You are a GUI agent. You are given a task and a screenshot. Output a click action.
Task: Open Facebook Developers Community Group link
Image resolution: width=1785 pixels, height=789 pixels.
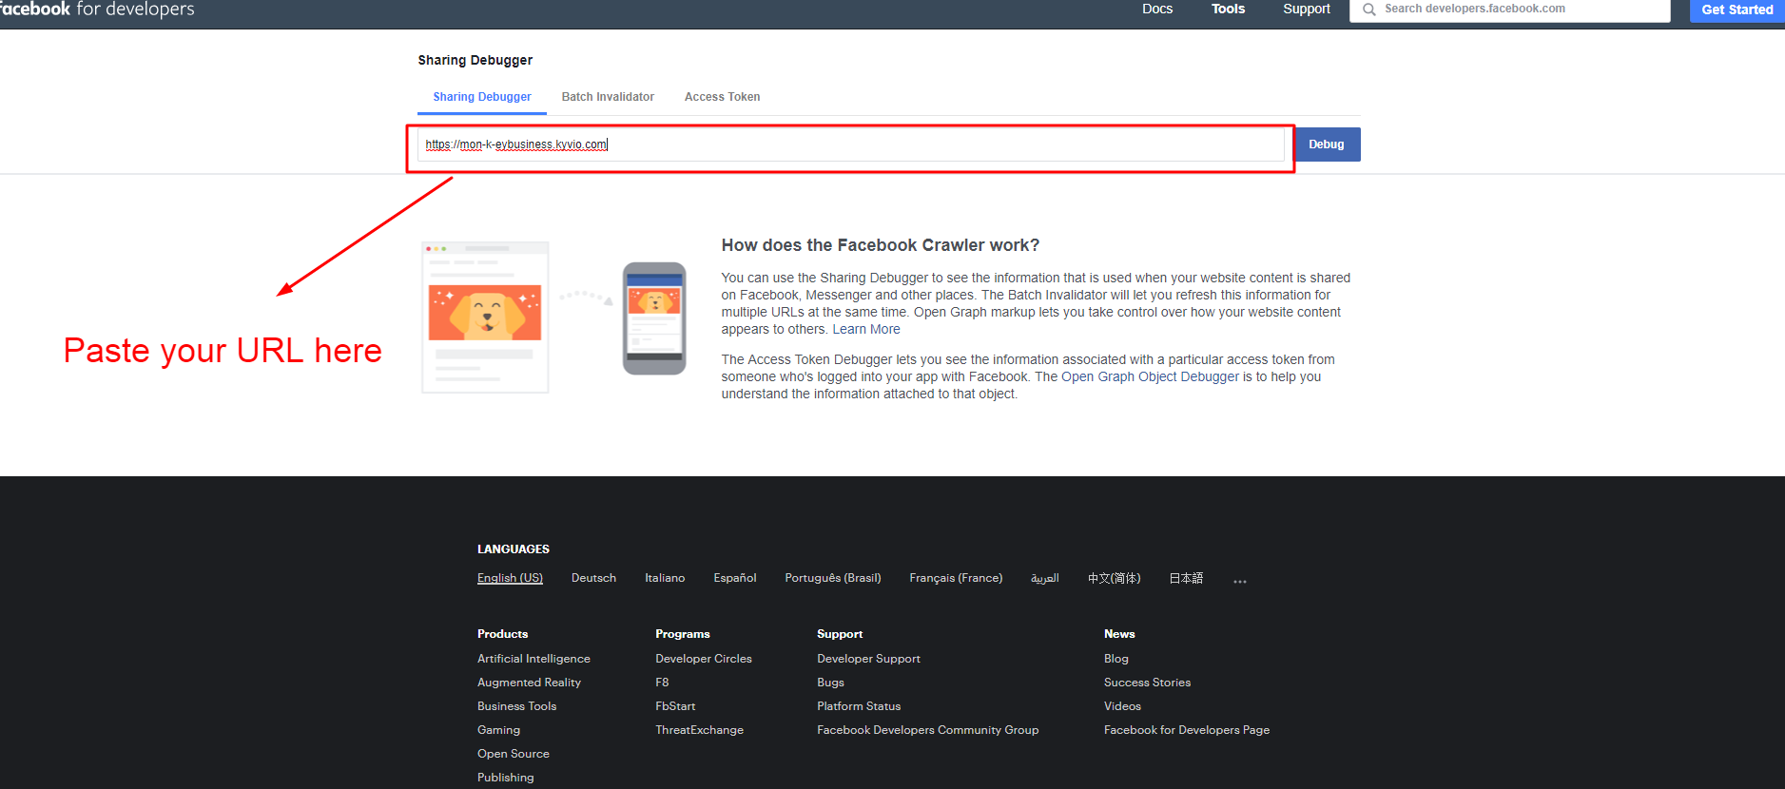tap(927, 730)
